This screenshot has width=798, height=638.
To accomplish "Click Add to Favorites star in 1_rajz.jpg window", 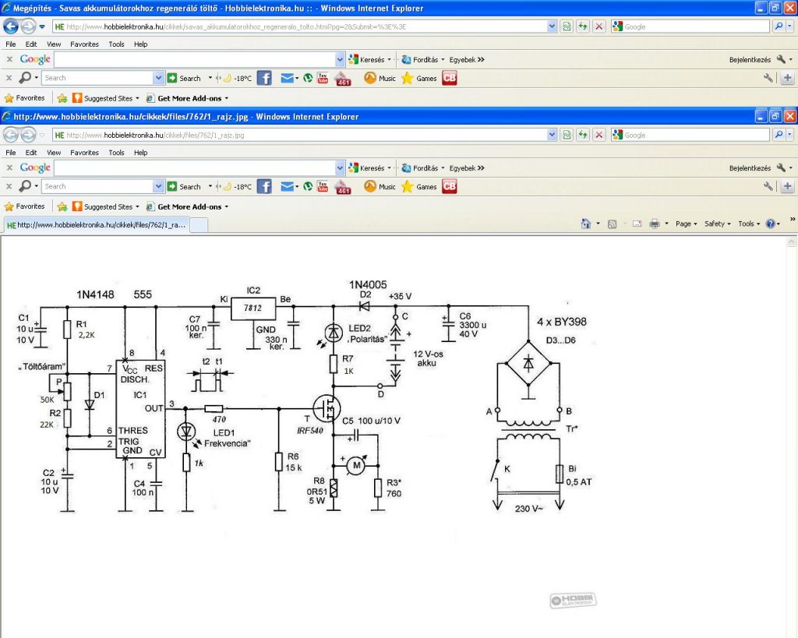I will tap(62, 206).
